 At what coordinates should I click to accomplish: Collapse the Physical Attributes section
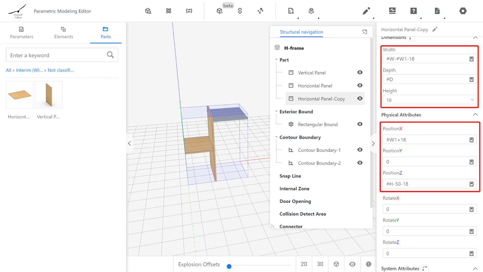pos(475,115)
